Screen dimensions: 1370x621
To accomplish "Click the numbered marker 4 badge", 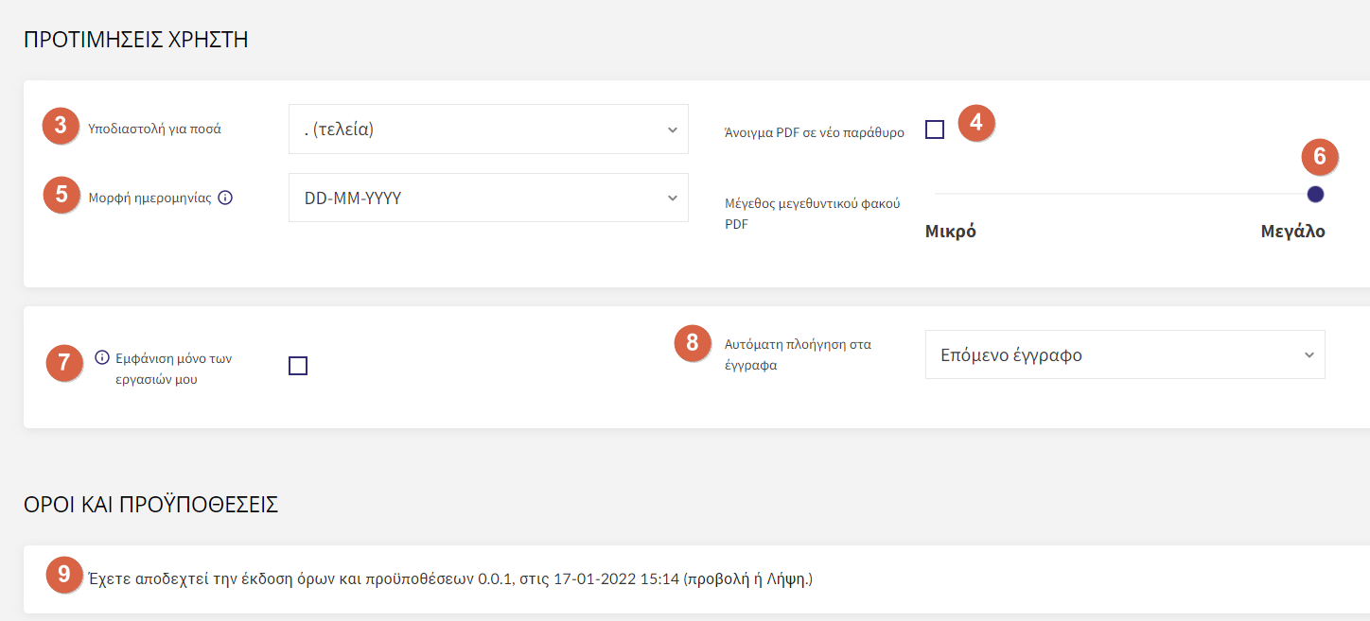I will (976, 123).
